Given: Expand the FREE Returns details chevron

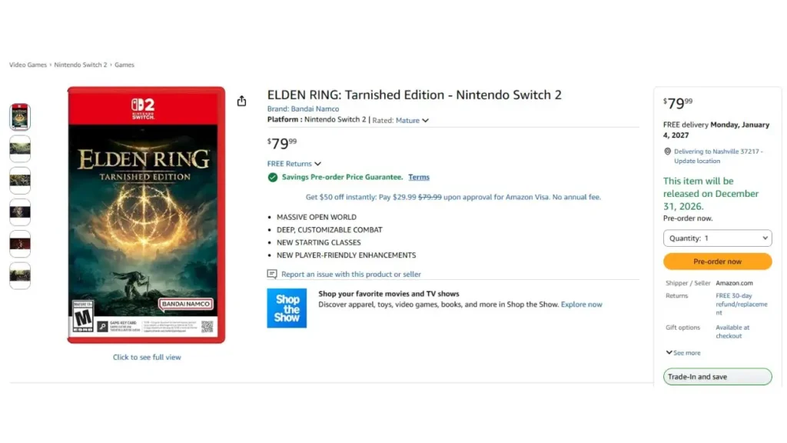Looking at the screenshot, I should [x=317, y=163].
